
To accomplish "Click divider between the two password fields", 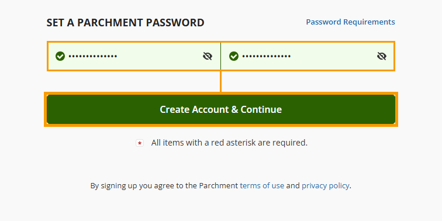I will coord(221,56).
